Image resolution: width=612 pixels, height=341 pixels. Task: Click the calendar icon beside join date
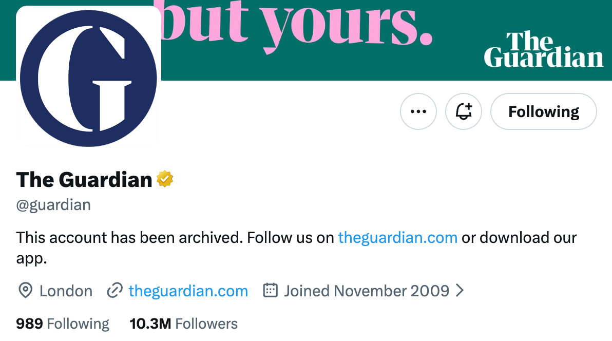point(270,291)
